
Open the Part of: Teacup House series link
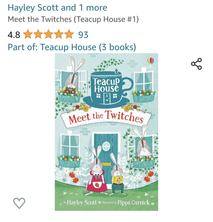(x=72, y=47)
